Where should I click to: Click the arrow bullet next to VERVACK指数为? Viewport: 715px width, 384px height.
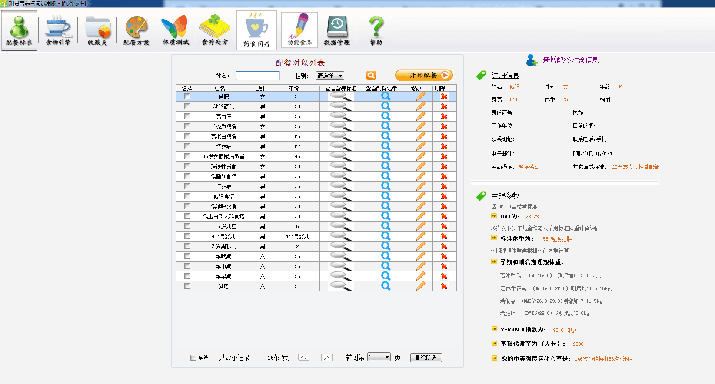(x=494, y=329)
